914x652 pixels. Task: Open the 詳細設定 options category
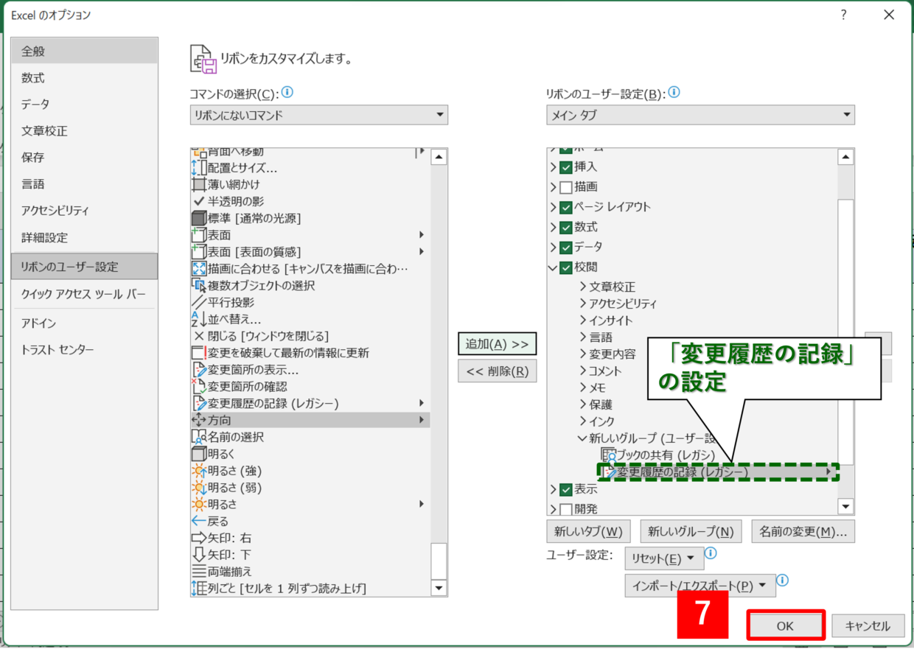coord(84,237)
